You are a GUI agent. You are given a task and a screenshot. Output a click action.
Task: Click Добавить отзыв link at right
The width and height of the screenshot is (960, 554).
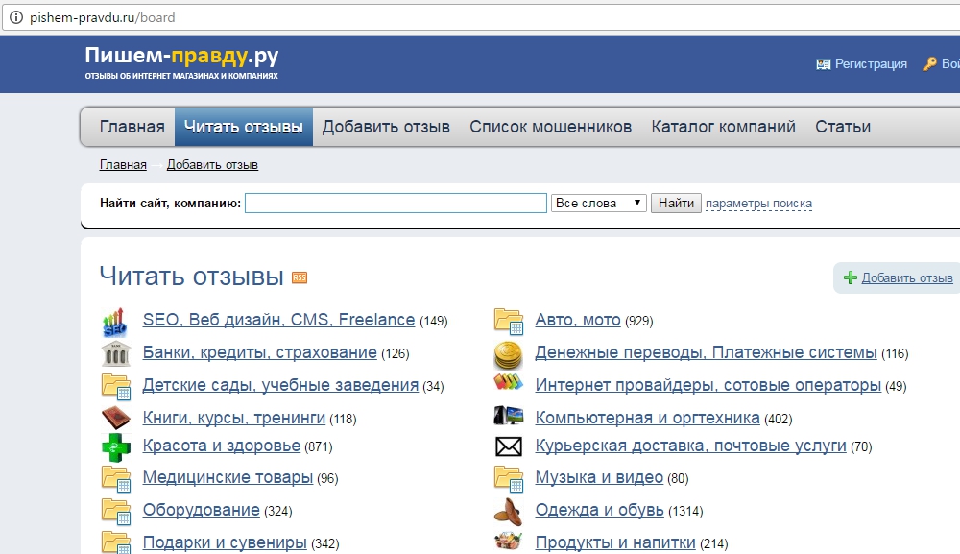(907, 277)
